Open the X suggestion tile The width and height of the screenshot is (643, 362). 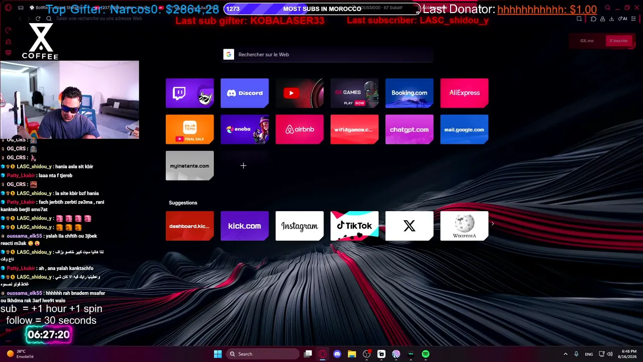click(409, 226)
